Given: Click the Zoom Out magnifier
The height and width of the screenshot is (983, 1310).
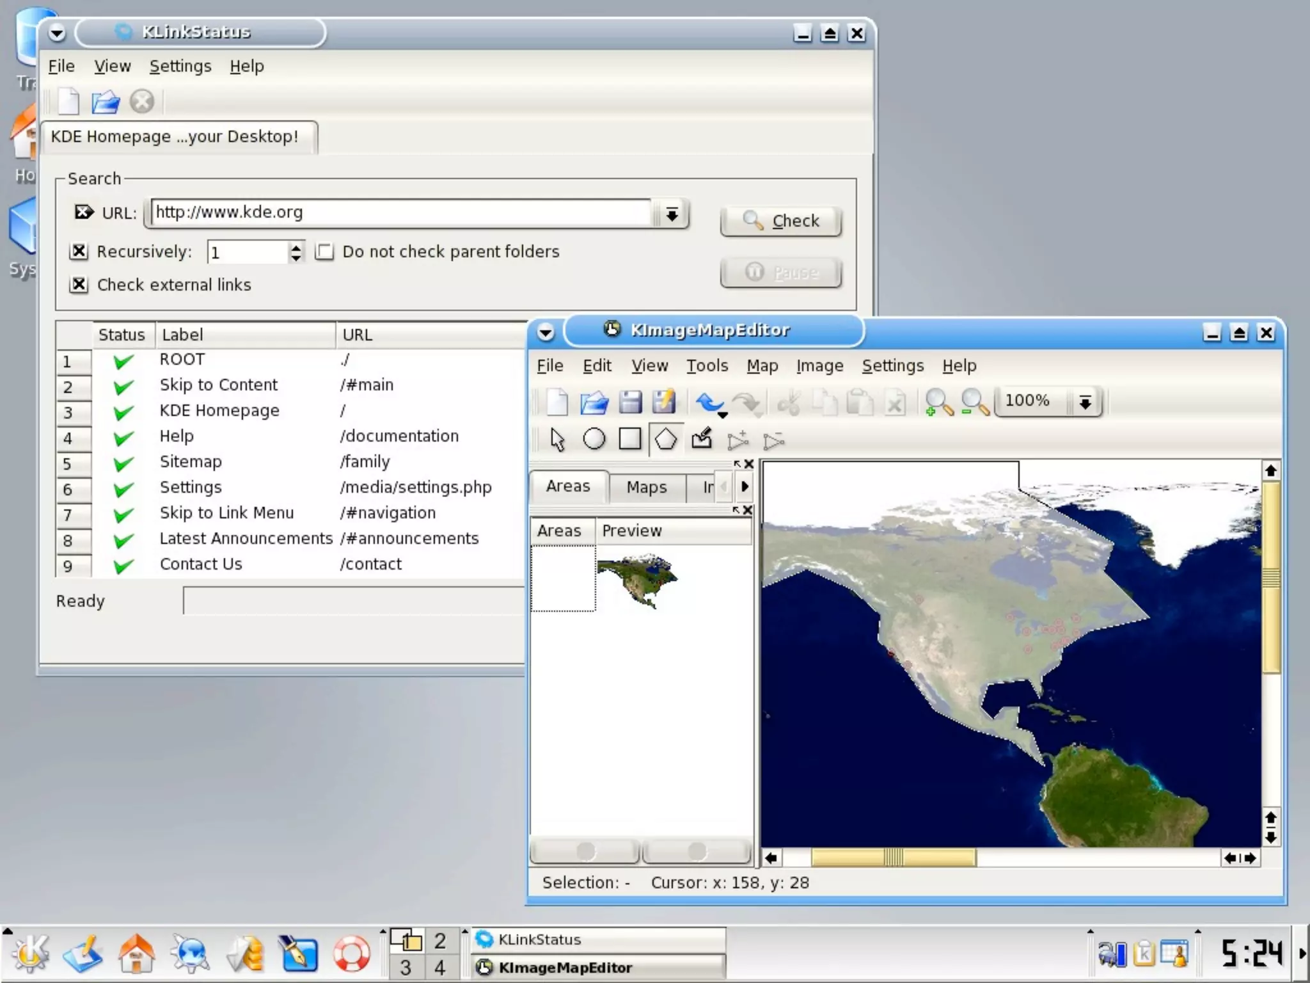Looking at the screenshot, I should click(x=975, y=403).
